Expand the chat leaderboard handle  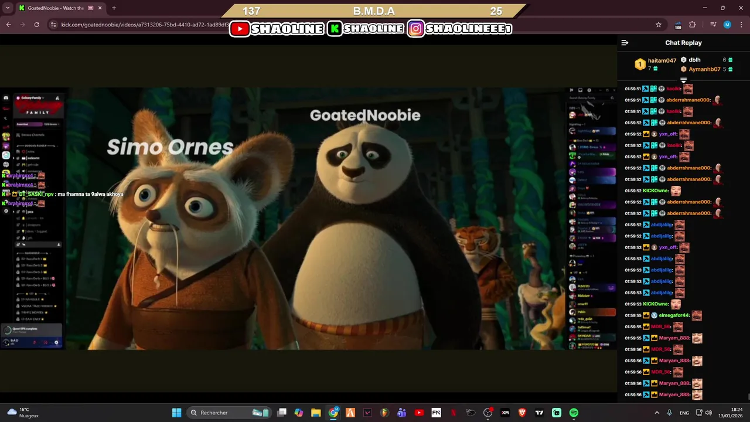coord(683,80)
